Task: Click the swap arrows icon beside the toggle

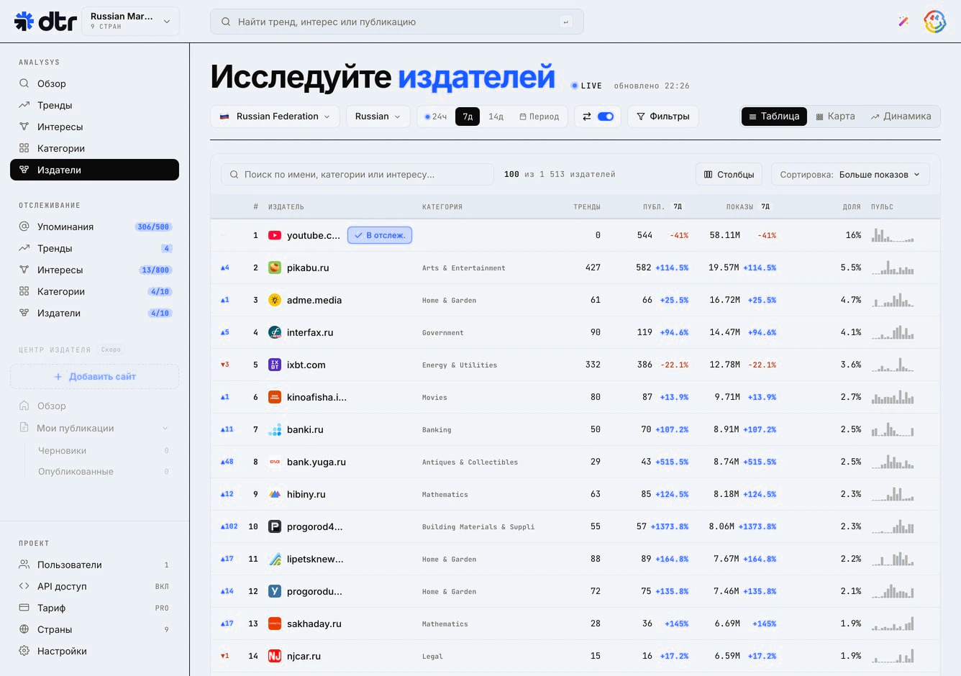Action: [x=587, y=117]
